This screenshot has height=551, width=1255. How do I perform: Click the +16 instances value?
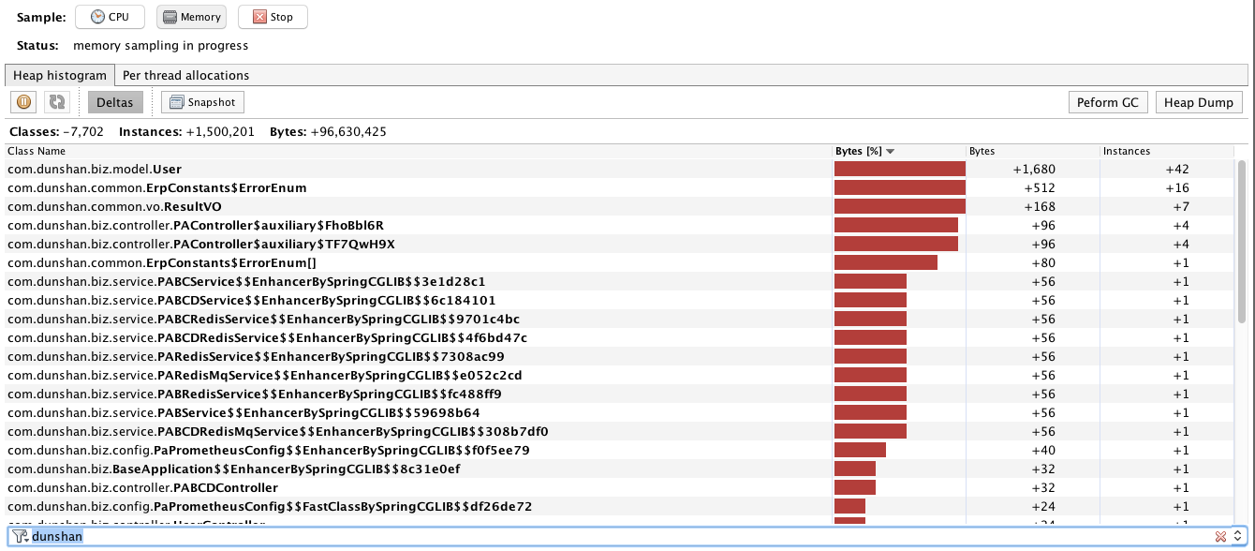(x=1177, y=187)
